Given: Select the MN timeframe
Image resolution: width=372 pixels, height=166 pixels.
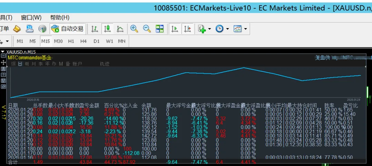Looking at the screenshot, I should pos(122,41).
